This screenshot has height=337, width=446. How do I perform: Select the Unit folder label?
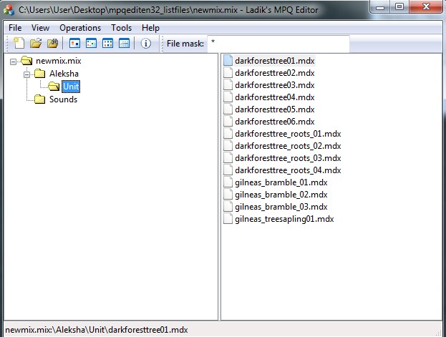point(71,87)
